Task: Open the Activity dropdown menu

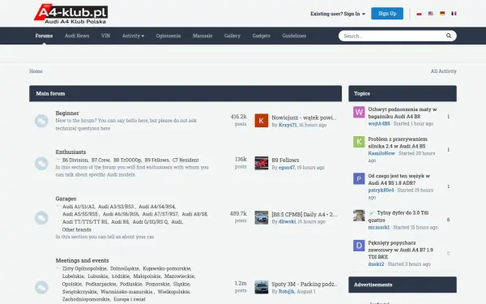Action: pyautogui.click(x=133, y=36)
